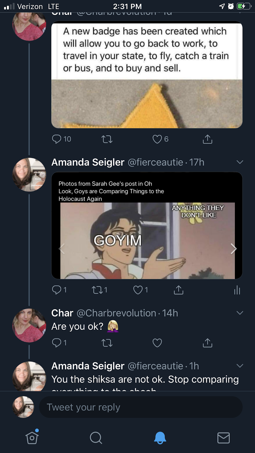255x453 pixels.
Task: Share Amanda Seigler's meme tweet
Action: click(x=178, y=290)
